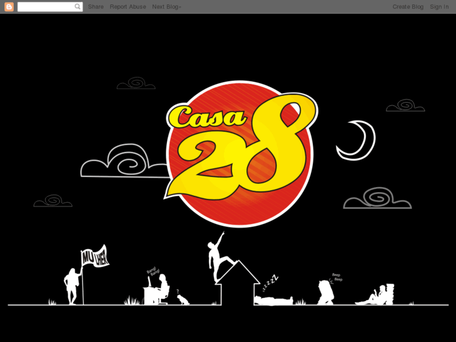The width and height of the screenshot is (456, 342).
Task: Click Sign In in the navbar
Action: 439,7
